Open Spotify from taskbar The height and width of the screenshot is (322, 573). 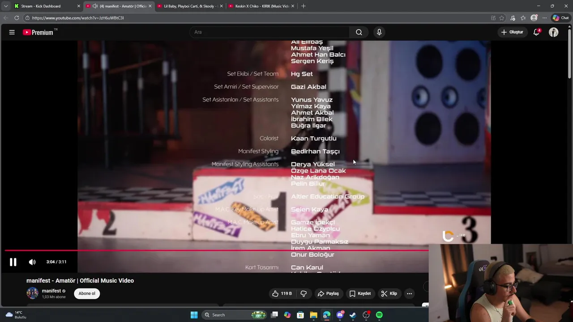379,315
